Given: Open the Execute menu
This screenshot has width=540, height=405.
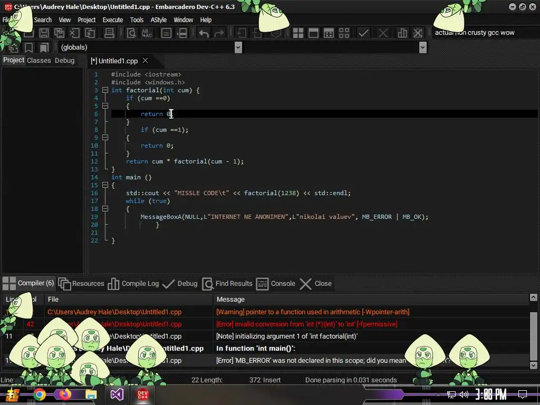Looking at the screenshot, I should pyautogui.click(x=113, y=20).
